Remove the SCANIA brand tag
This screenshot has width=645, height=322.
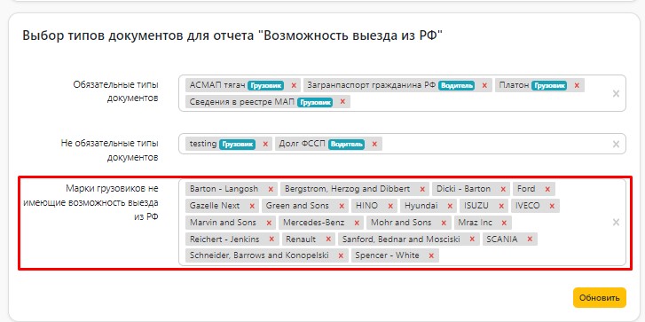pos(530,239)
